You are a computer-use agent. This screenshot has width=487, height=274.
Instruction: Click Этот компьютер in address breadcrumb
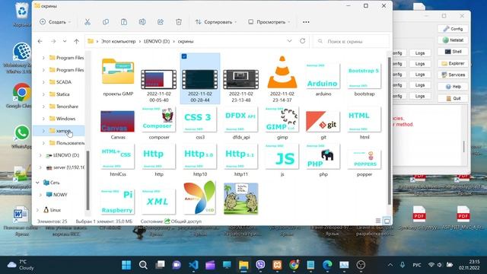pyautogui.click(x=119, y=41)
